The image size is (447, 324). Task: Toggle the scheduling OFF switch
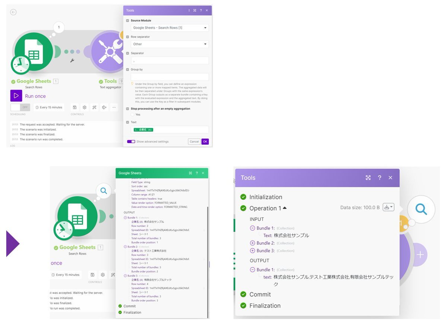(20, 108)
